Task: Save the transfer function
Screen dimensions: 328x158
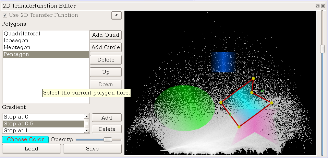Action: click(92, 149)
